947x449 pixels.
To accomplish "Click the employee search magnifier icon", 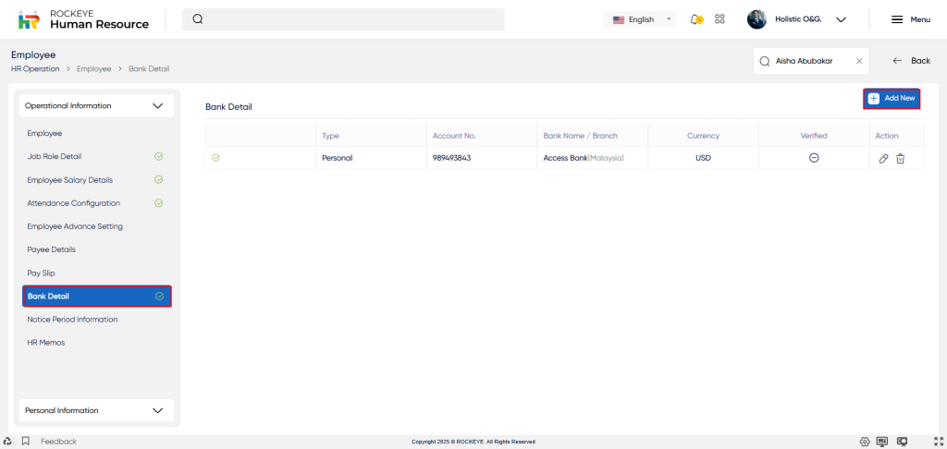I will (765, 61).
